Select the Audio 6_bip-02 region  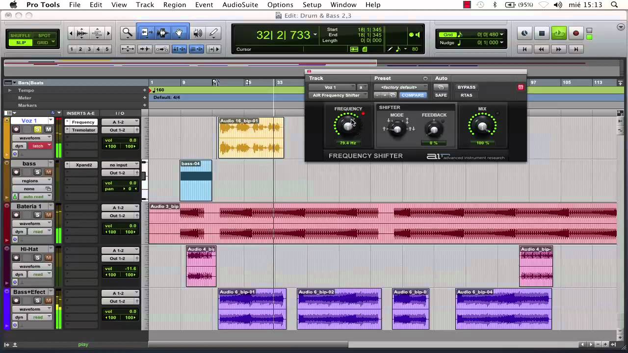click(x=339, y=309)
